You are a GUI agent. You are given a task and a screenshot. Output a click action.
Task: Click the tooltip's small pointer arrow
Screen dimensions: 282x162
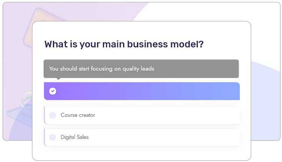click(x=58, y=78)
